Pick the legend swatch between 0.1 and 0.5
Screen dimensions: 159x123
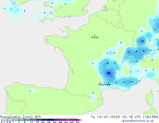click(x=4, y=120)
